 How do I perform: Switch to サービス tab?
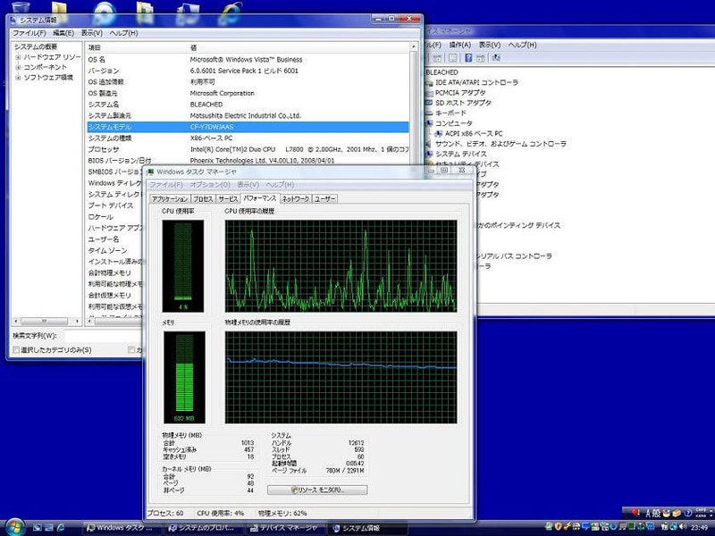tap(228, 199)
